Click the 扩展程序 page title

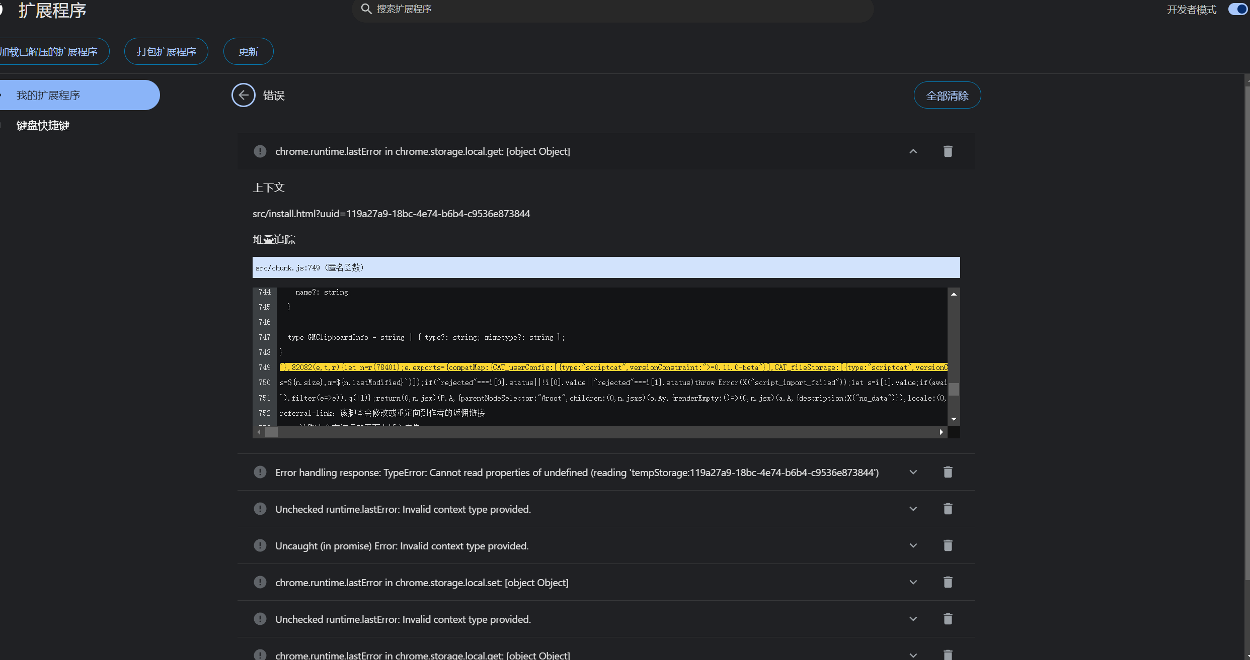click(52, 10)
